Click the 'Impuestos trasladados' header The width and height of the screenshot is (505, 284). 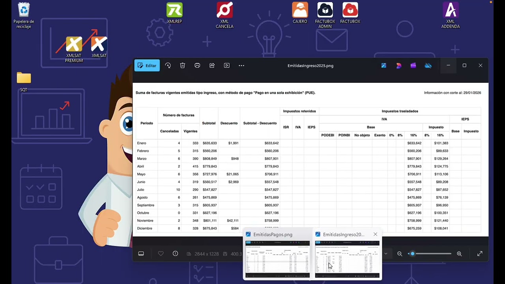tap(400, 111)
